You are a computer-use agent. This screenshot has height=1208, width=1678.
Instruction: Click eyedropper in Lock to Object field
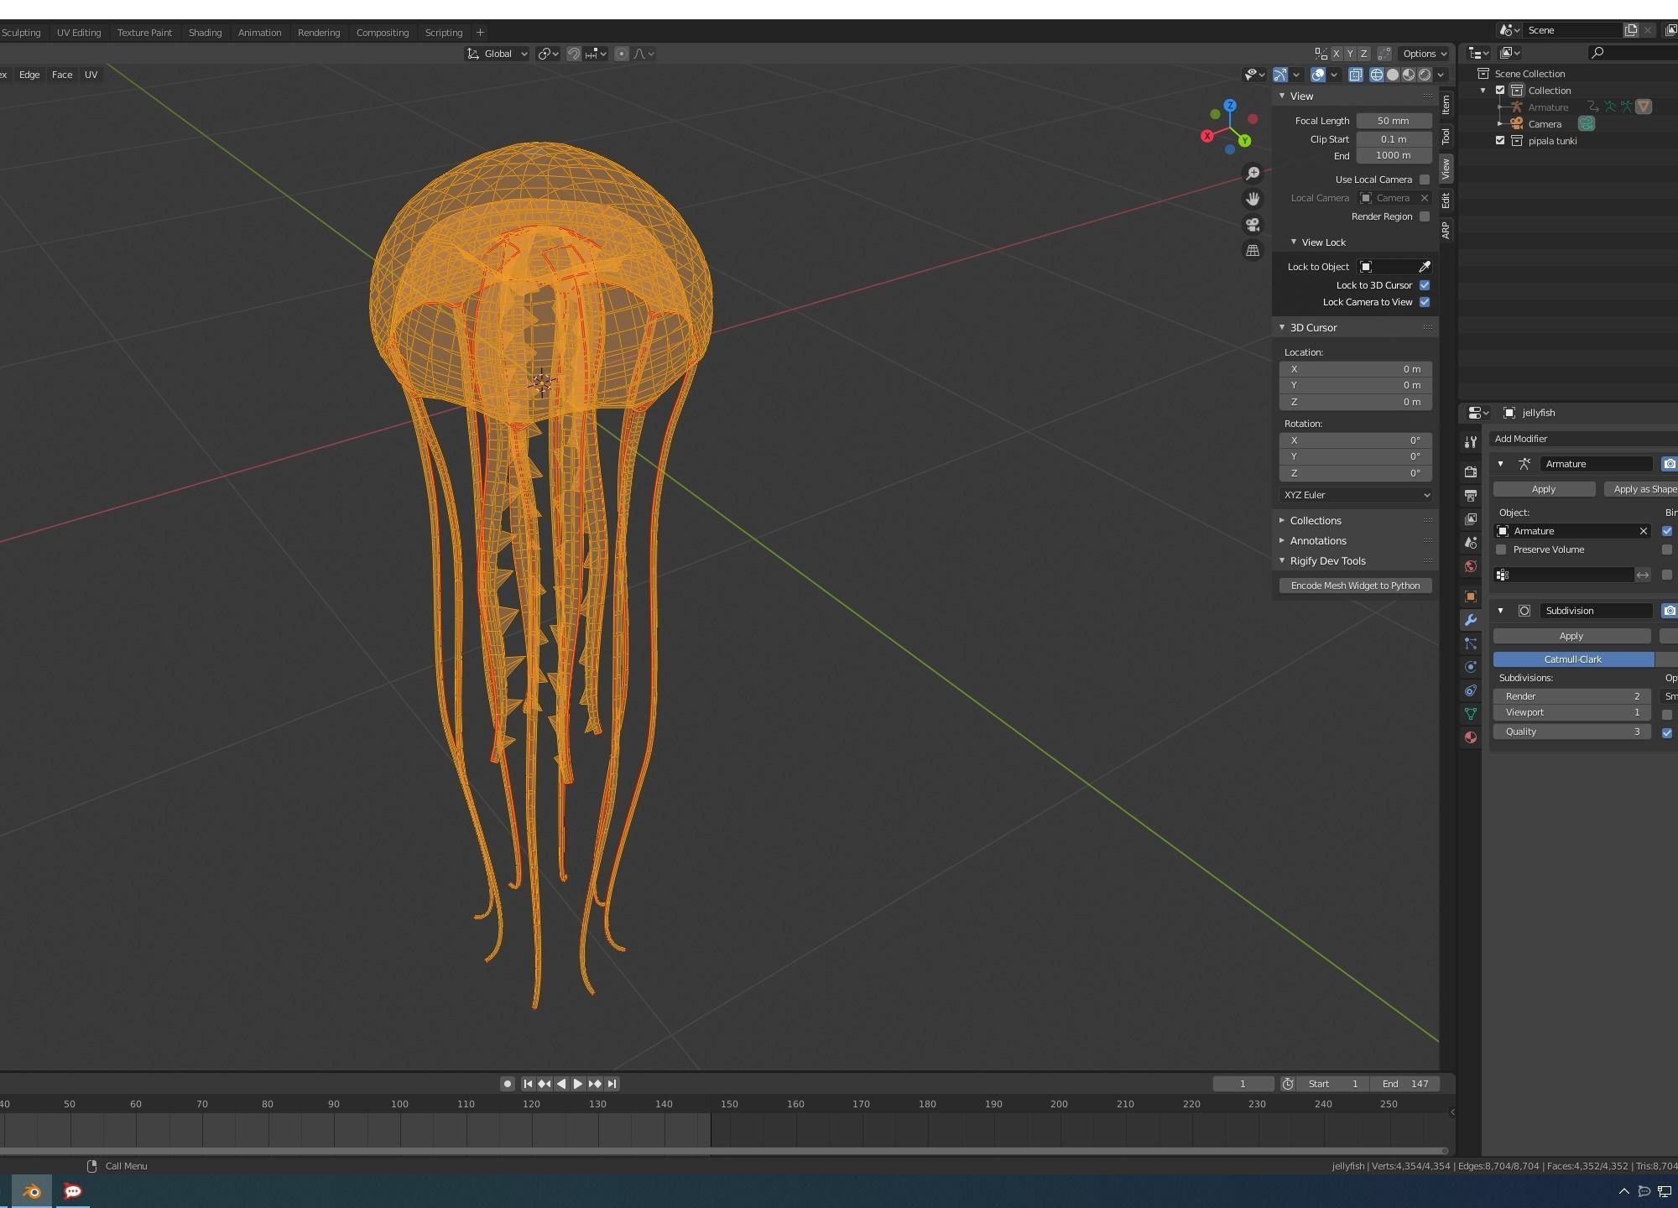tap(1424, 267)
